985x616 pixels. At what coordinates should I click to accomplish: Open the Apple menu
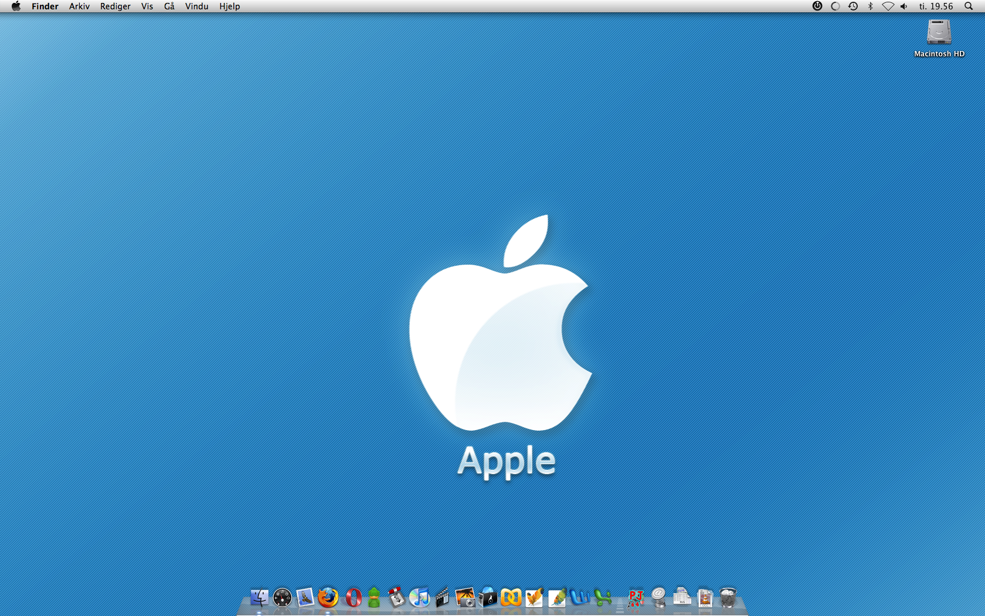click(16, 6)
